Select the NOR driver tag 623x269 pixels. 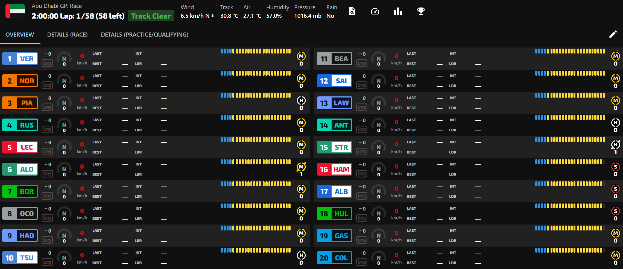pyautogui.click(x=20, y=81)
